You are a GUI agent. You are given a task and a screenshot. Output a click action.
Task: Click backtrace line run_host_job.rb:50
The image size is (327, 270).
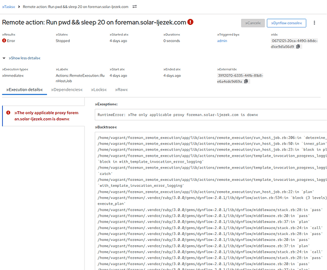[212, 144]
